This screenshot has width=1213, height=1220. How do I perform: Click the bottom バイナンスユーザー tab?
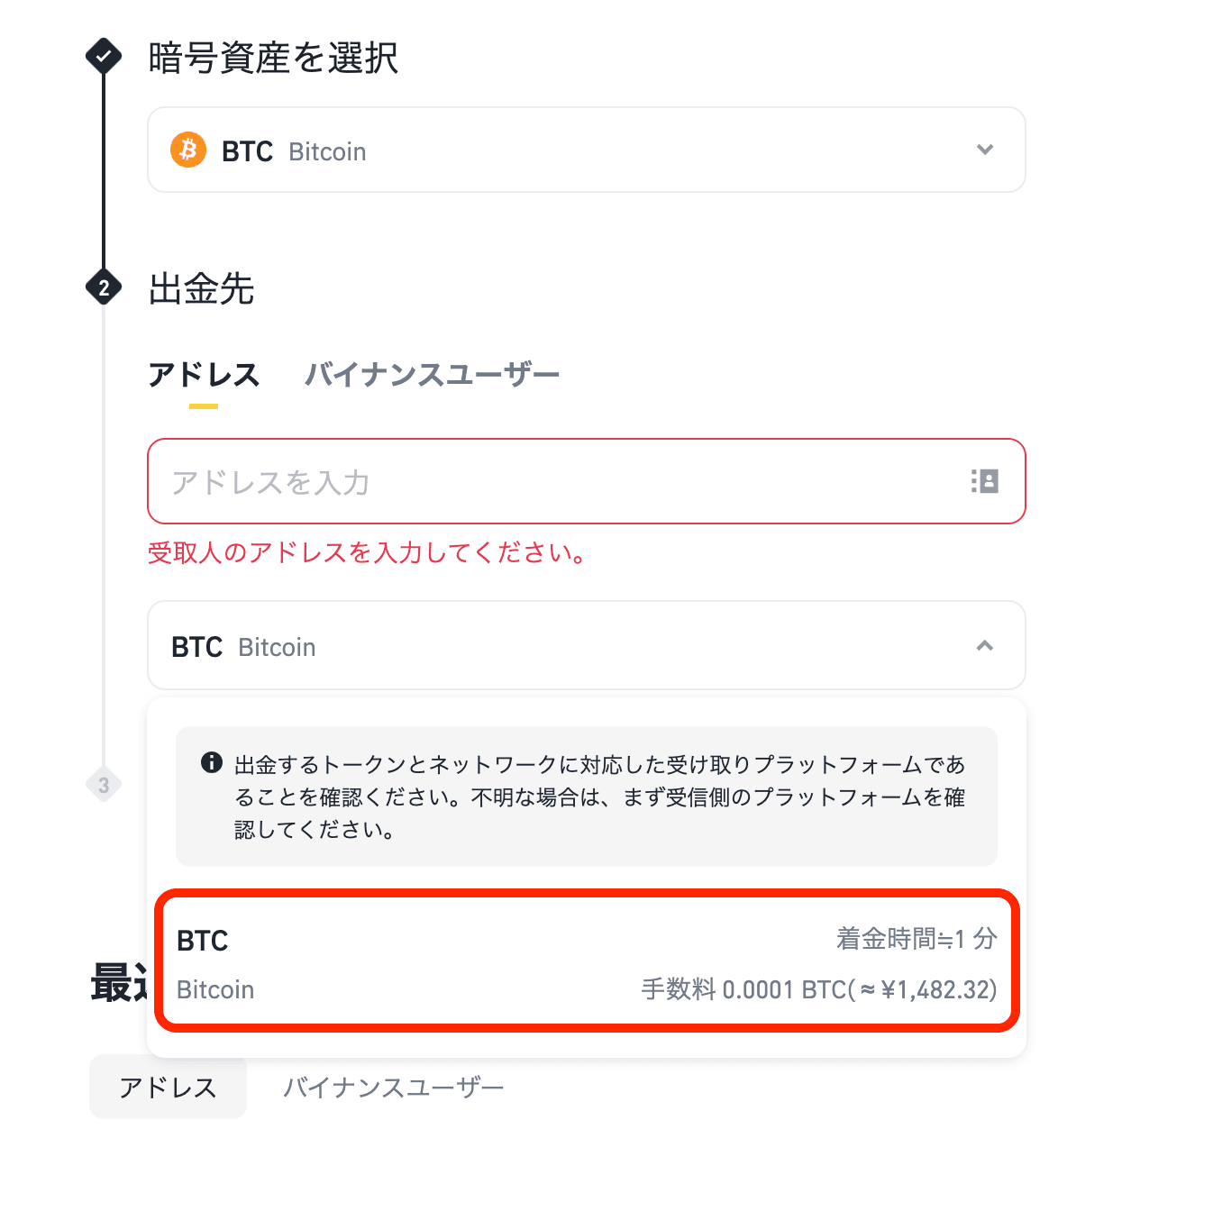tap(393, 1088)
